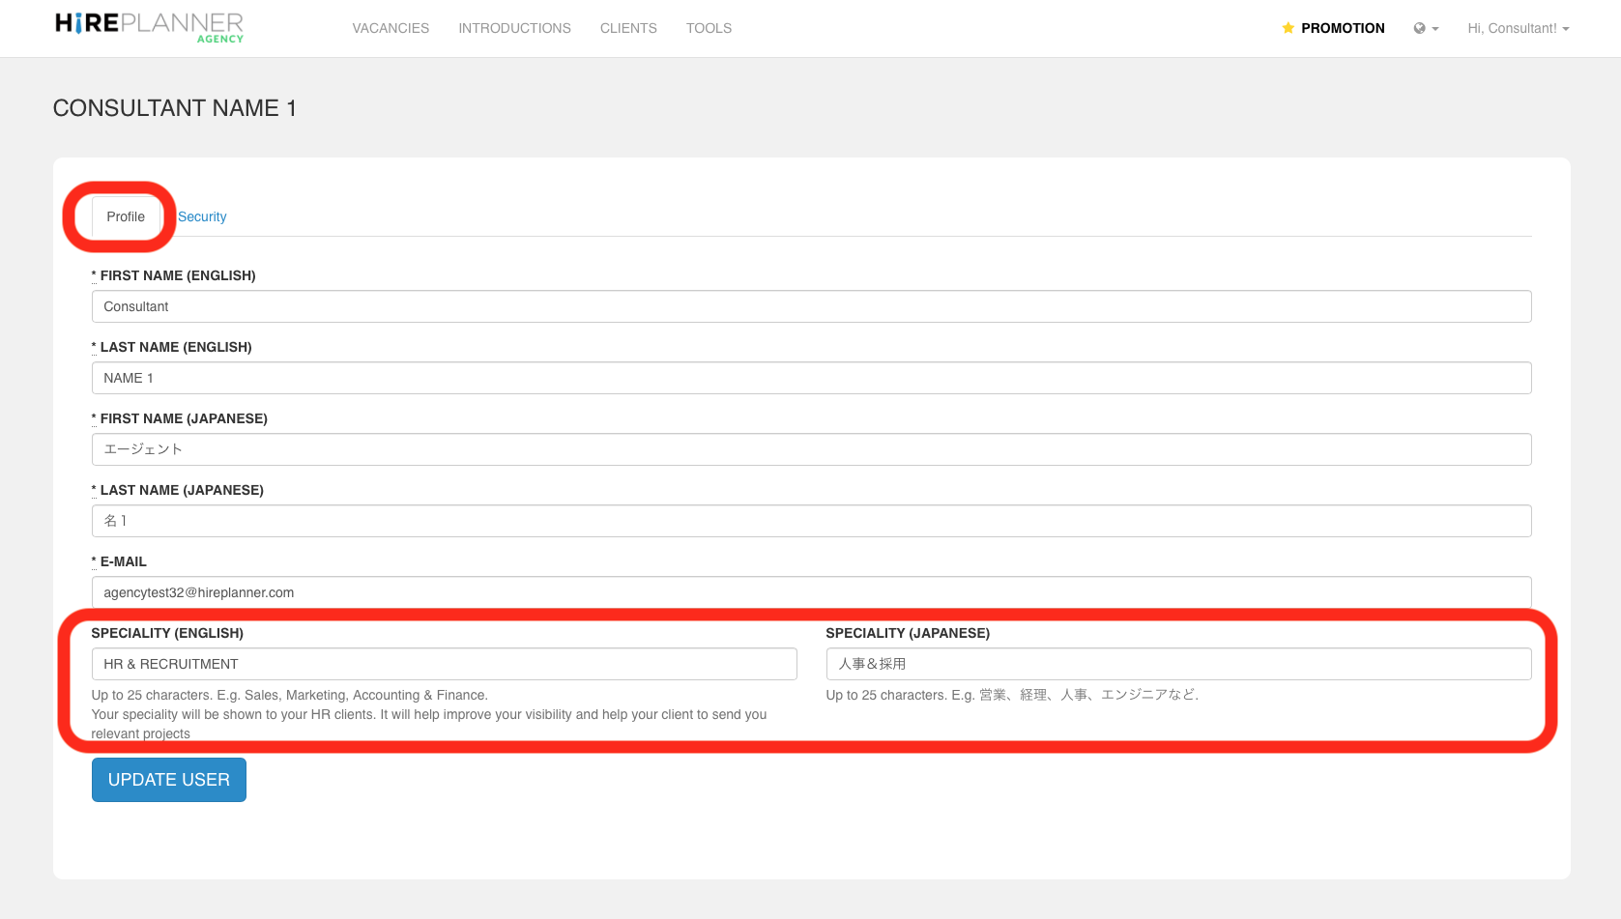Screen dimensions: 1621x919
Task: Click the Speciality (English) text box
Action: [x=444, y=664]
